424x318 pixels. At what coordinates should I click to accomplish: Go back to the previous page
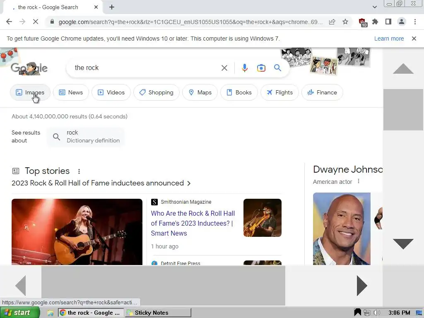pyautogui.click(x=9, y=22)
